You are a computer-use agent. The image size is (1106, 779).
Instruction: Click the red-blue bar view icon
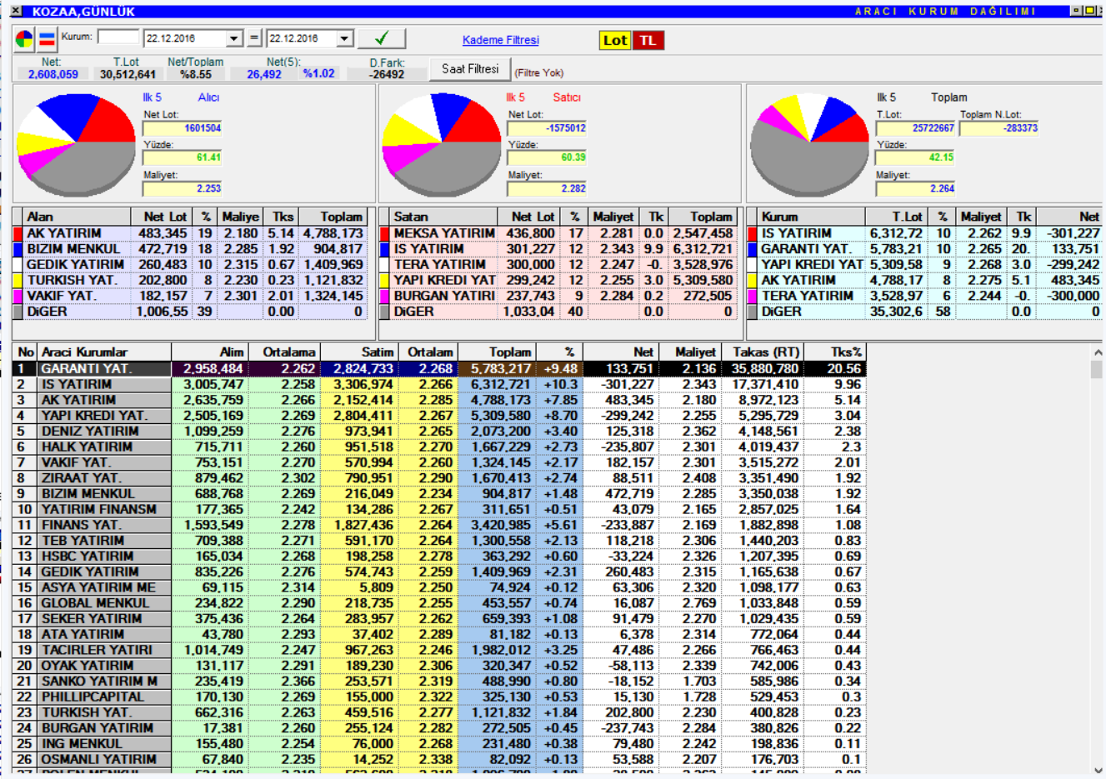47,39
